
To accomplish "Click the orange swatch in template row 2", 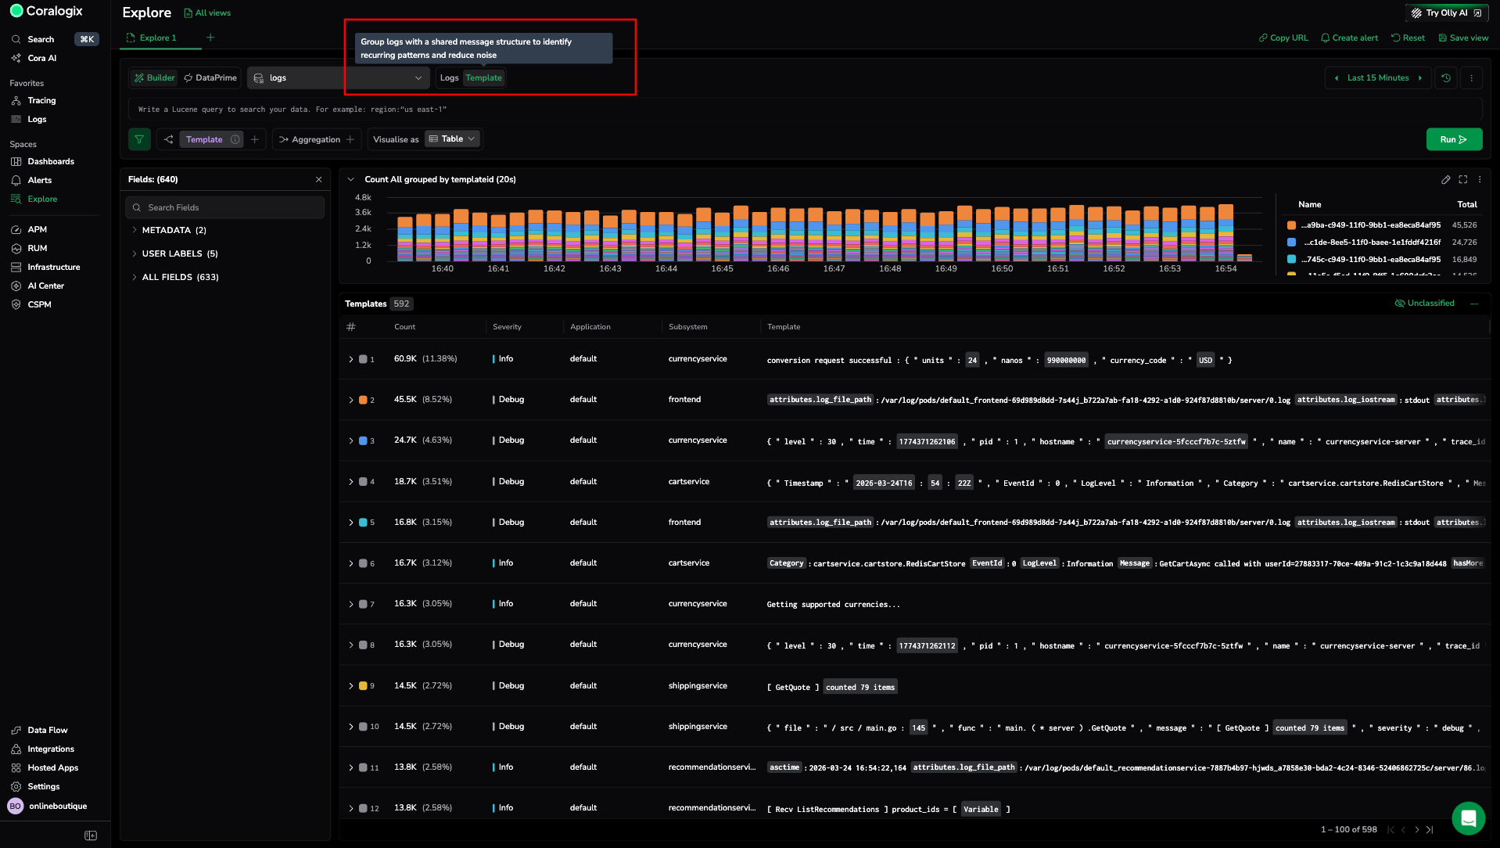I will [363, 400].
